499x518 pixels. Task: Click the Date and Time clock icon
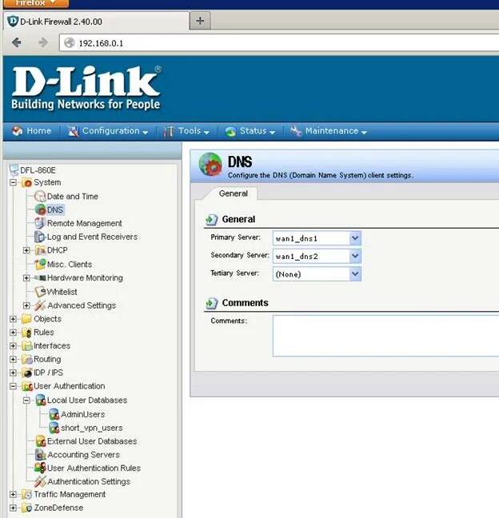(40, 196)
